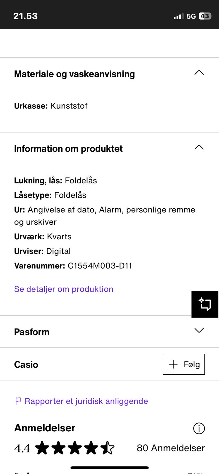Image resolution: width=219 pixels, height=474 pixels.
Task: Tap the cellular signal bars icon
Action: (178, 17)
